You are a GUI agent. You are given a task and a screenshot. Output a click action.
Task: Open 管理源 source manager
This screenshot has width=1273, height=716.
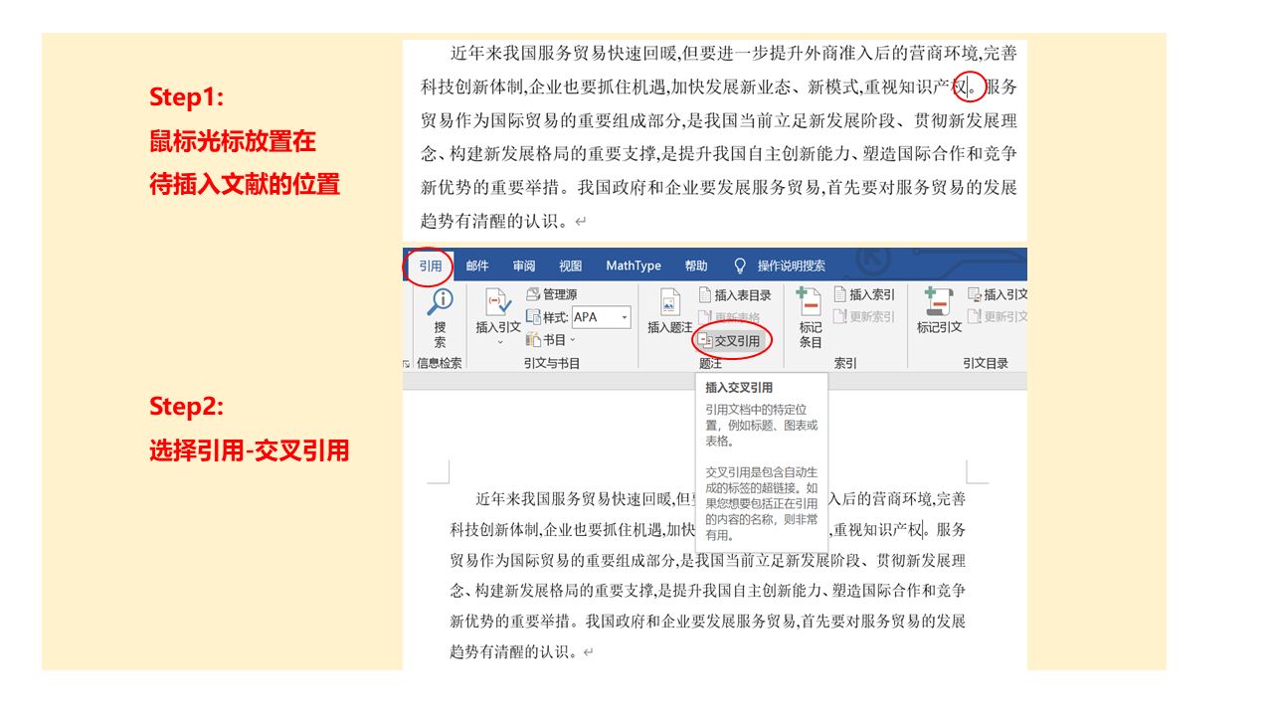pos(552,294)
